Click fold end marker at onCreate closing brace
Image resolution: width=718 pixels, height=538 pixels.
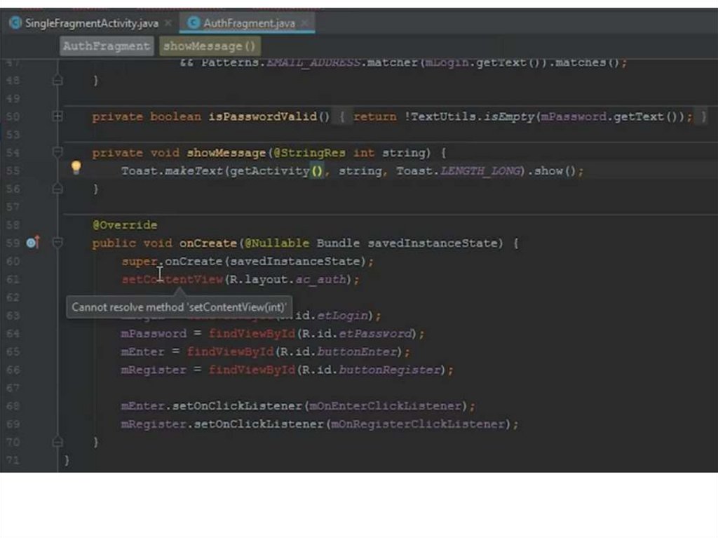click(58, 442)
